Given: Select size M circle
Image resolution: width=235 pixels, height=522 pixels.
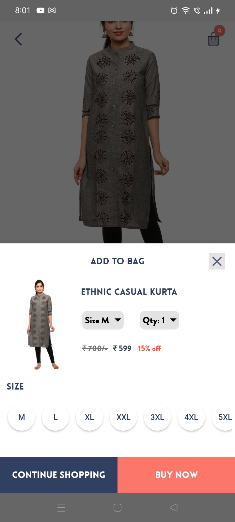Looking at the screenshot, I should click(x=22, y=417).
